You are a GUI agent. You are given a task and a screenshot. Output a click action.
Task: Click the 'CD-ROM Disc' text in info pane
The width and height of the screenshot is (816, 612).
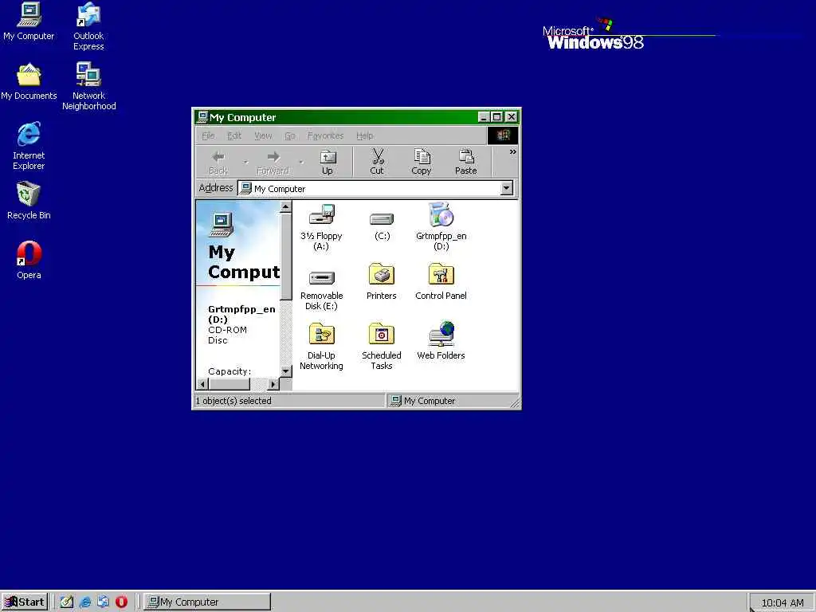coord(227,335)
